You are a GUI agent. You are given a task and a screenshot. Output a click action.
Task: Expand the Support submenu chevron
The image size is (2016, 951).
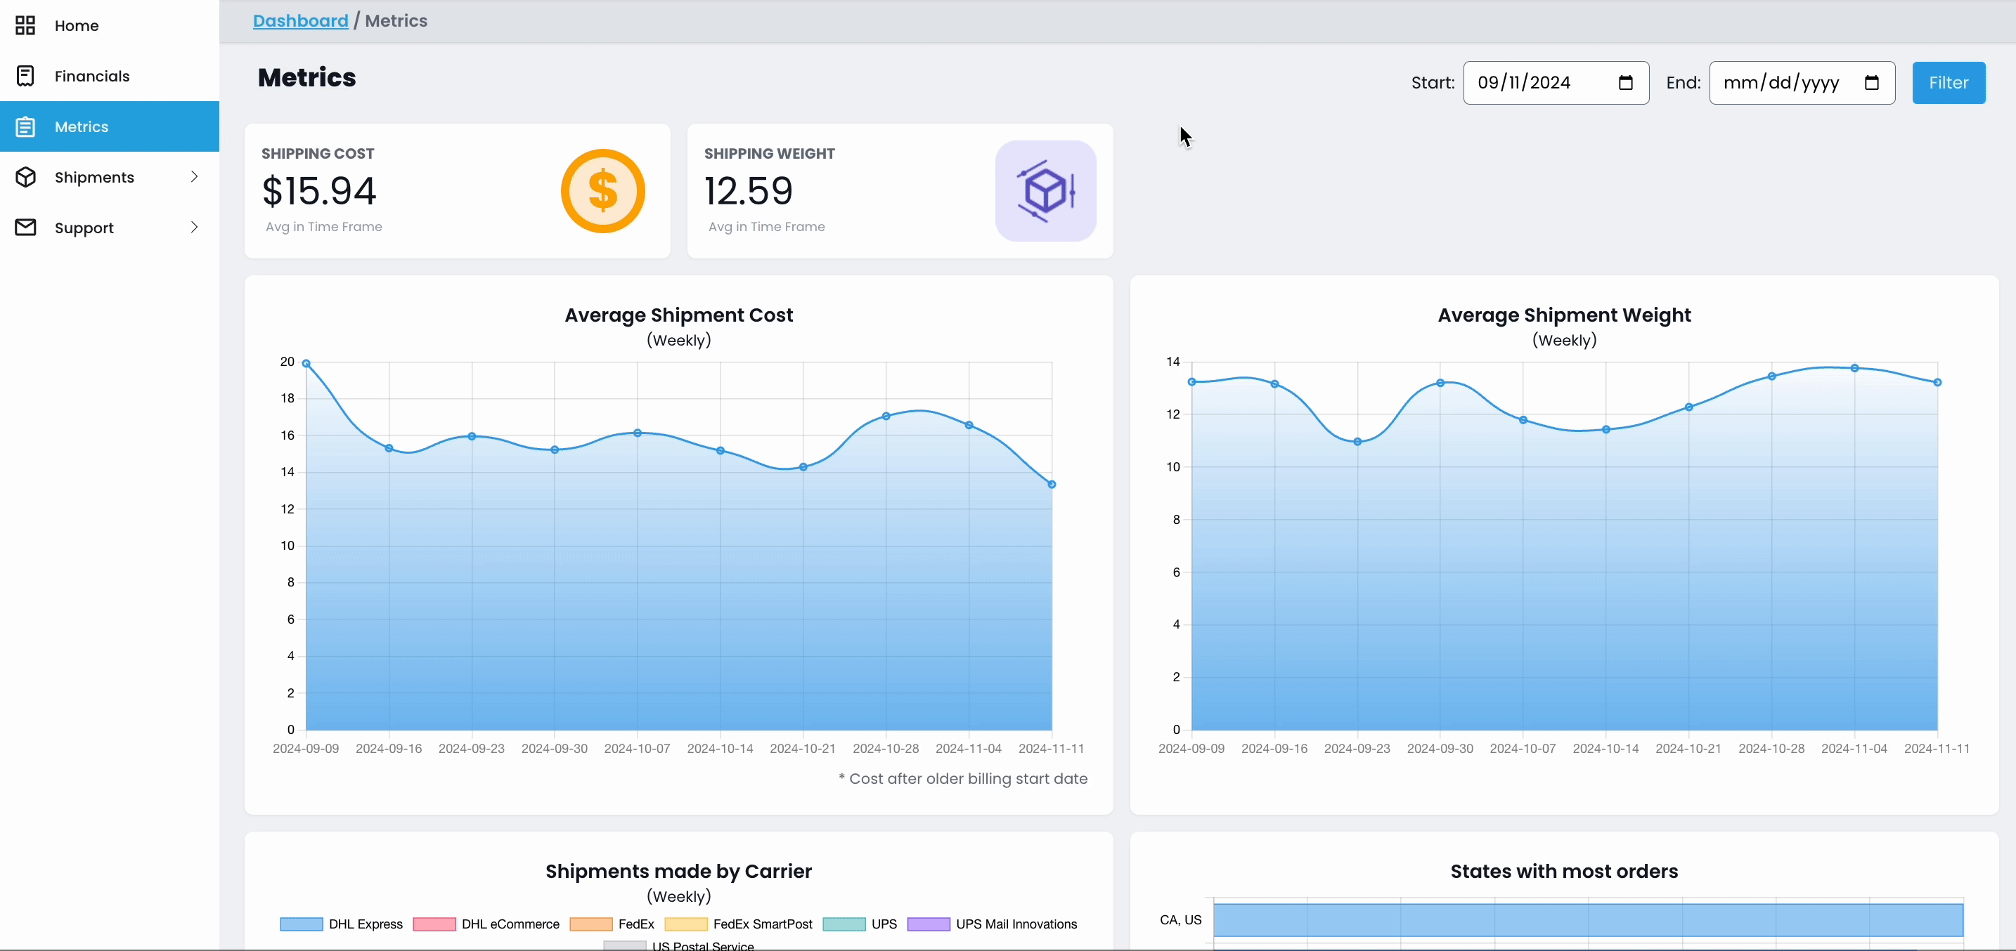coord(194,228)
